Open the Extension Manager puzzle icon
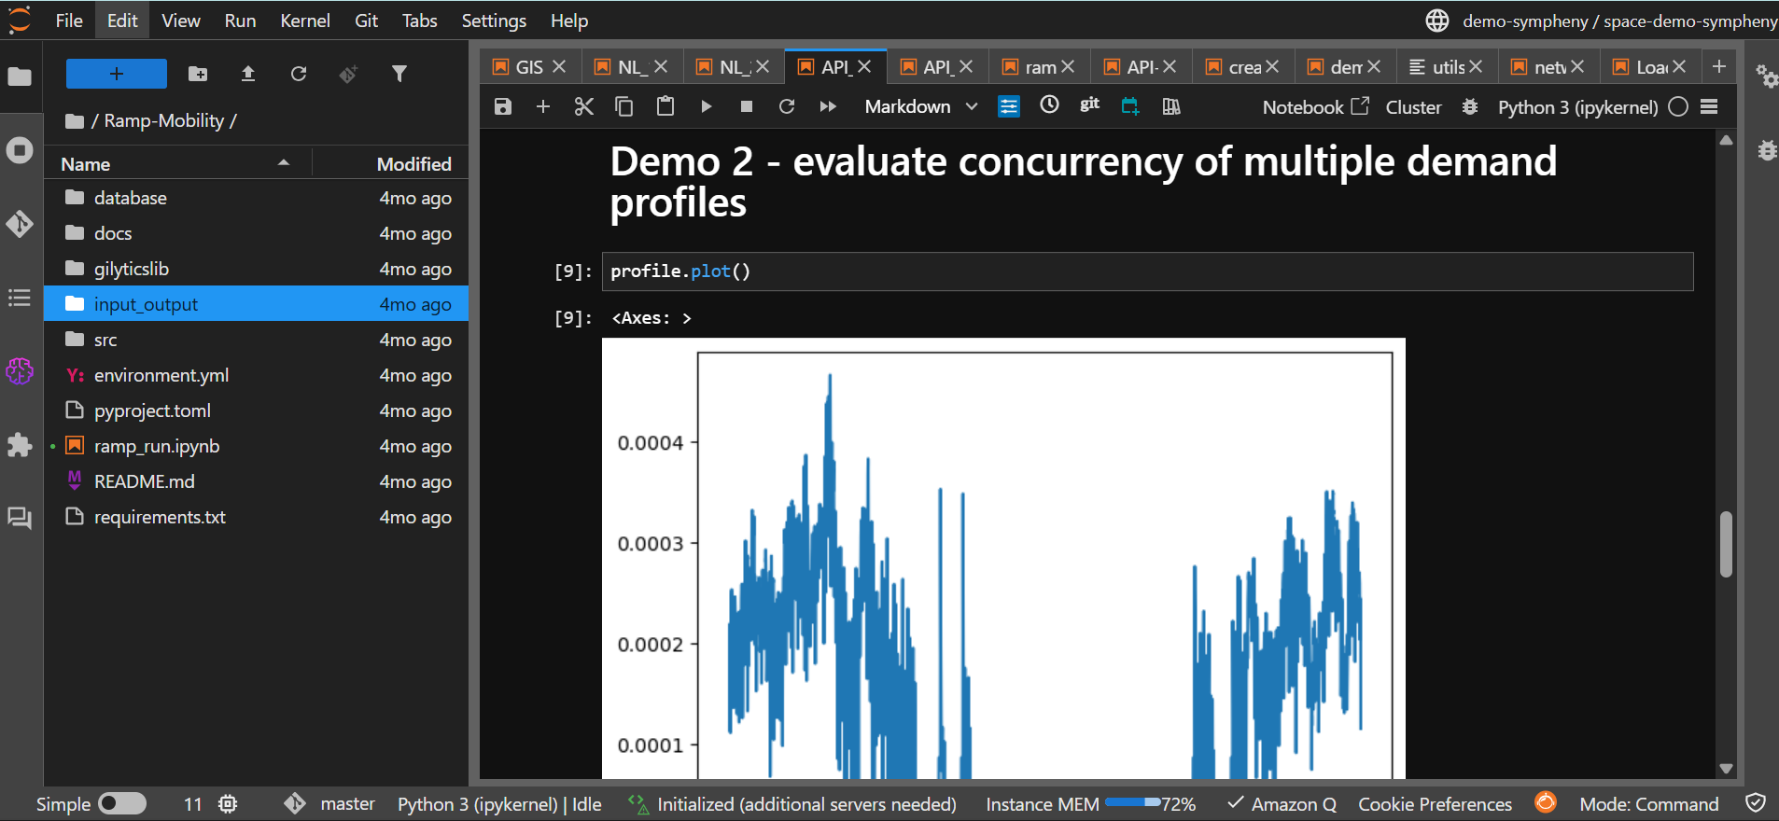The image size is (1779, 821). (20, 445)
